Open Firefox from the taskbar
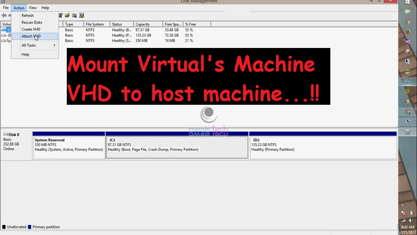417x235 pixels. pos(408,32)
